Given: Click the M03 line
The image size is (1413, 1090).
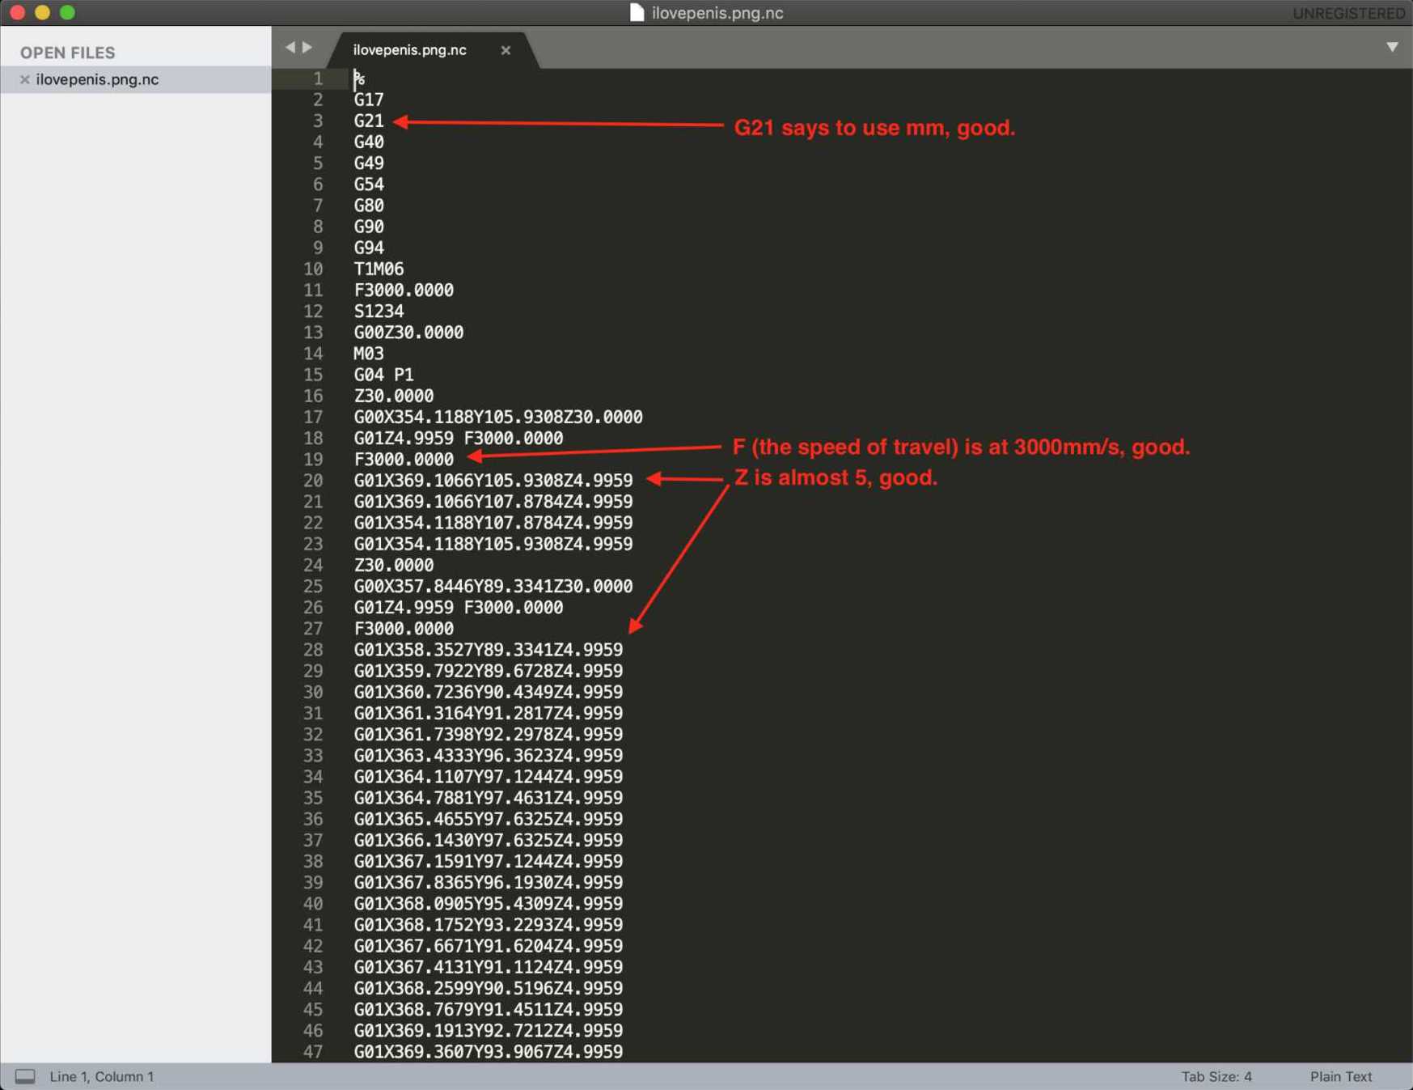Looking at the screenshot, I should (369, 353).
